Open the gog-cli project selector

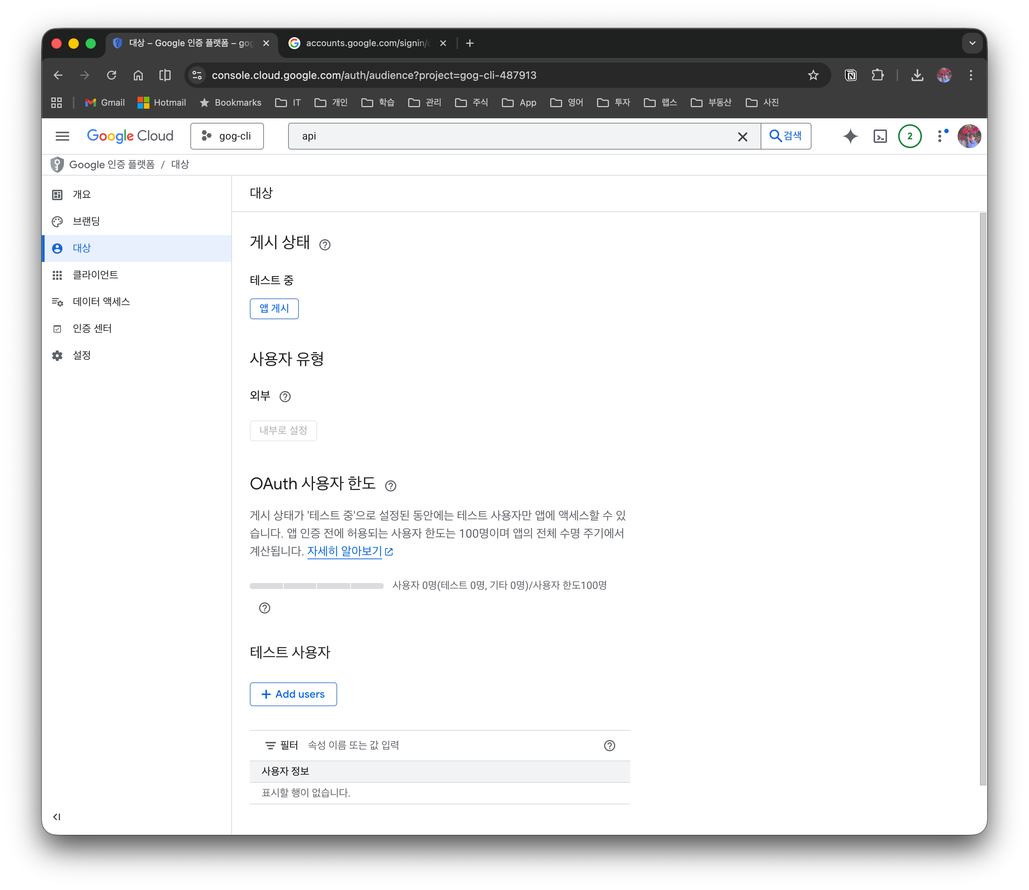point(227,136)
